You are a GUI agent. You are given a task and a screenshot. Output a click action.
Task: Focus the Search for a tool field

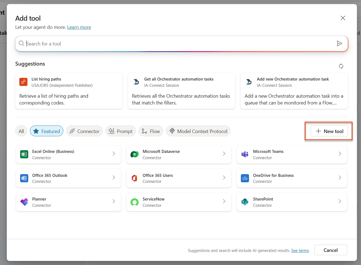point(177,44)
